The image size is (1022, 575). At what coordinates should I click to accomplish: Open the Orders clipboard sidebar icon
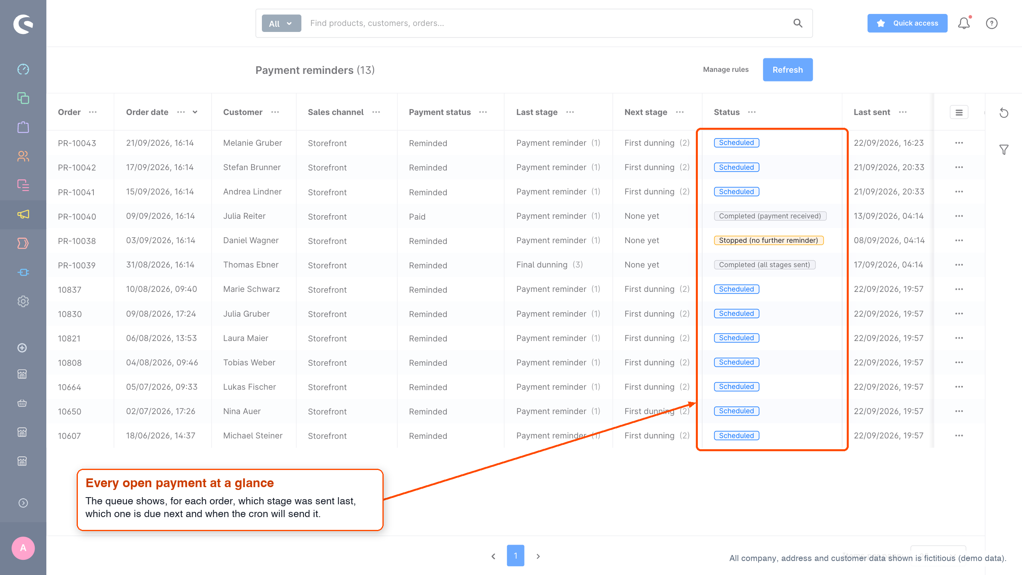pyautogui.click(x=23, y=127)
